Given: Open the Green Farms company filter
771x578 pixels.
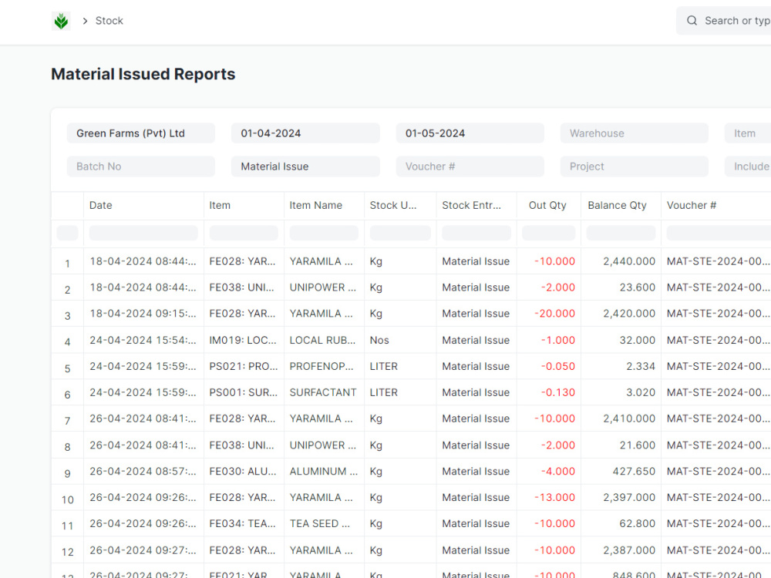Looking at the screenshot, I should pos(140,133).
